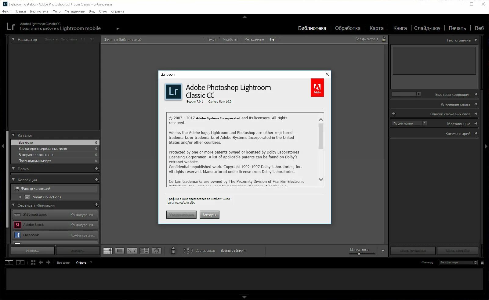Screen dimensions: 489x300
Task: Select the Атрибуты filter option
Action: pos(230,39)
